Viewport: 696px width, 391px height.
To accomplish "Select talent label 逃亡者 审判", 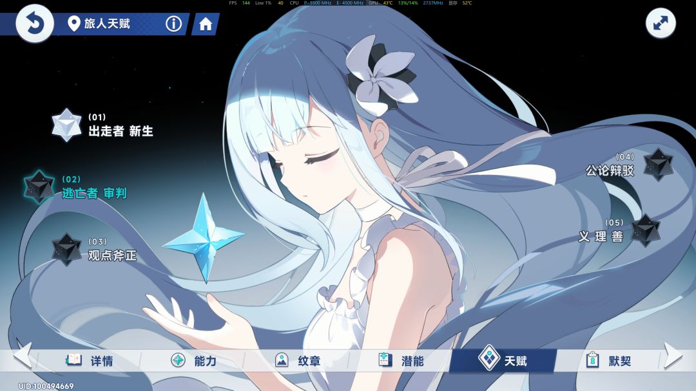I will (94, 193).
